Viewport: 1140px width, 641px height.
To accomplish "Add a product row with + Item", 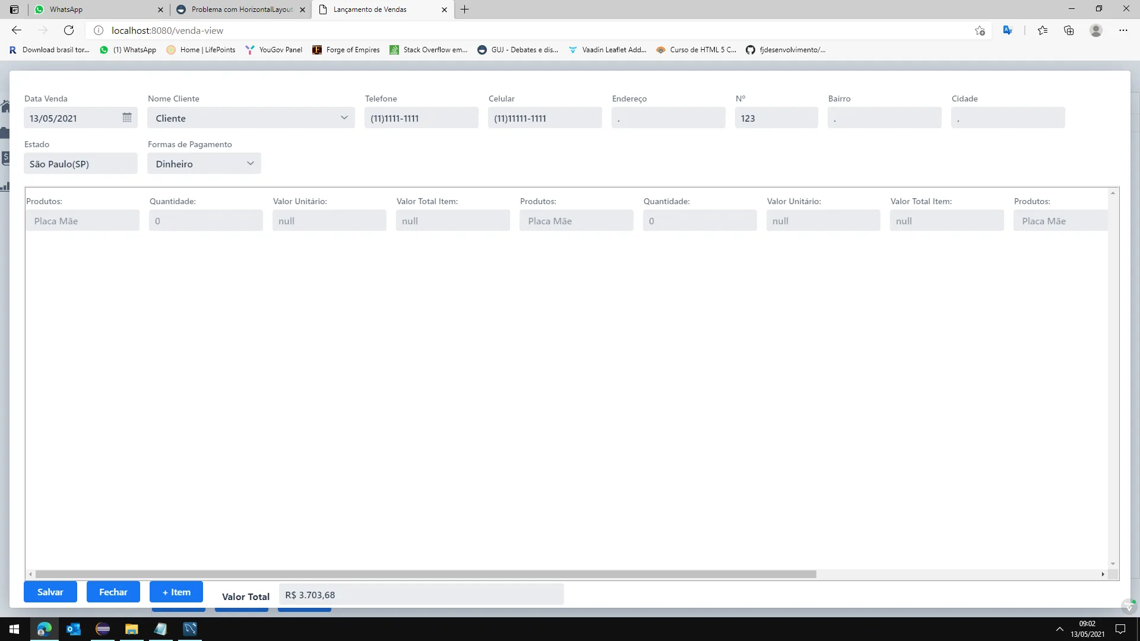I will point(176,592).
